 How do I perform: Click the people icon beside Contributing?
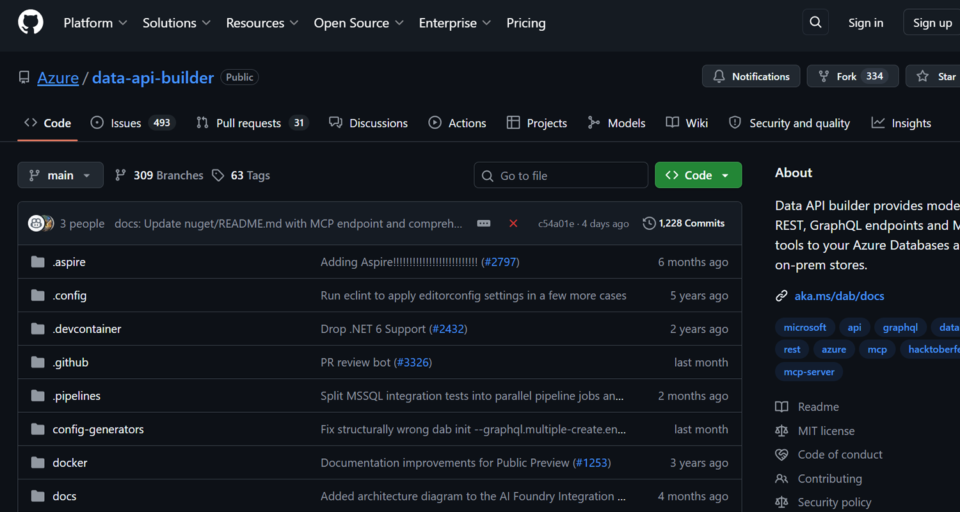click(x=781, y=479)
